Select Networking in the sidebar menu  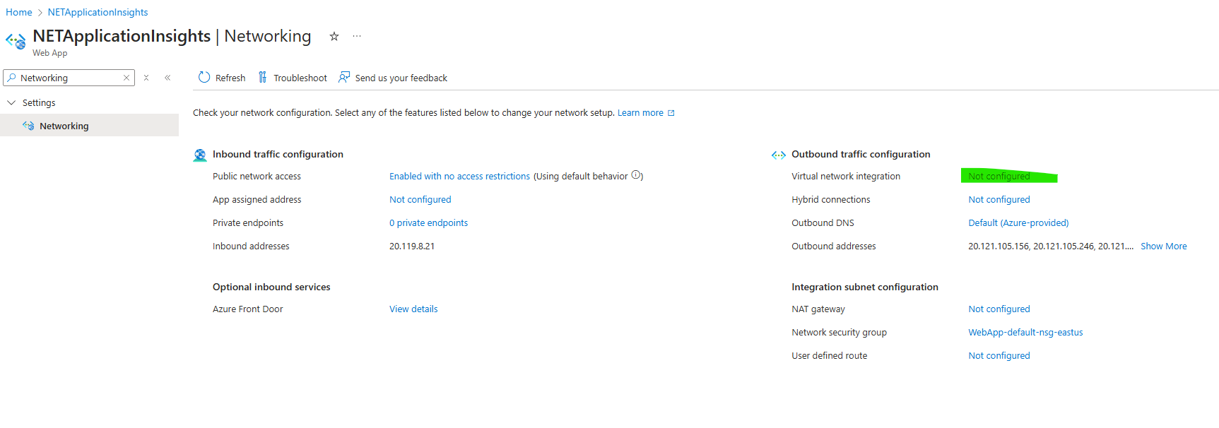[64, 126]
